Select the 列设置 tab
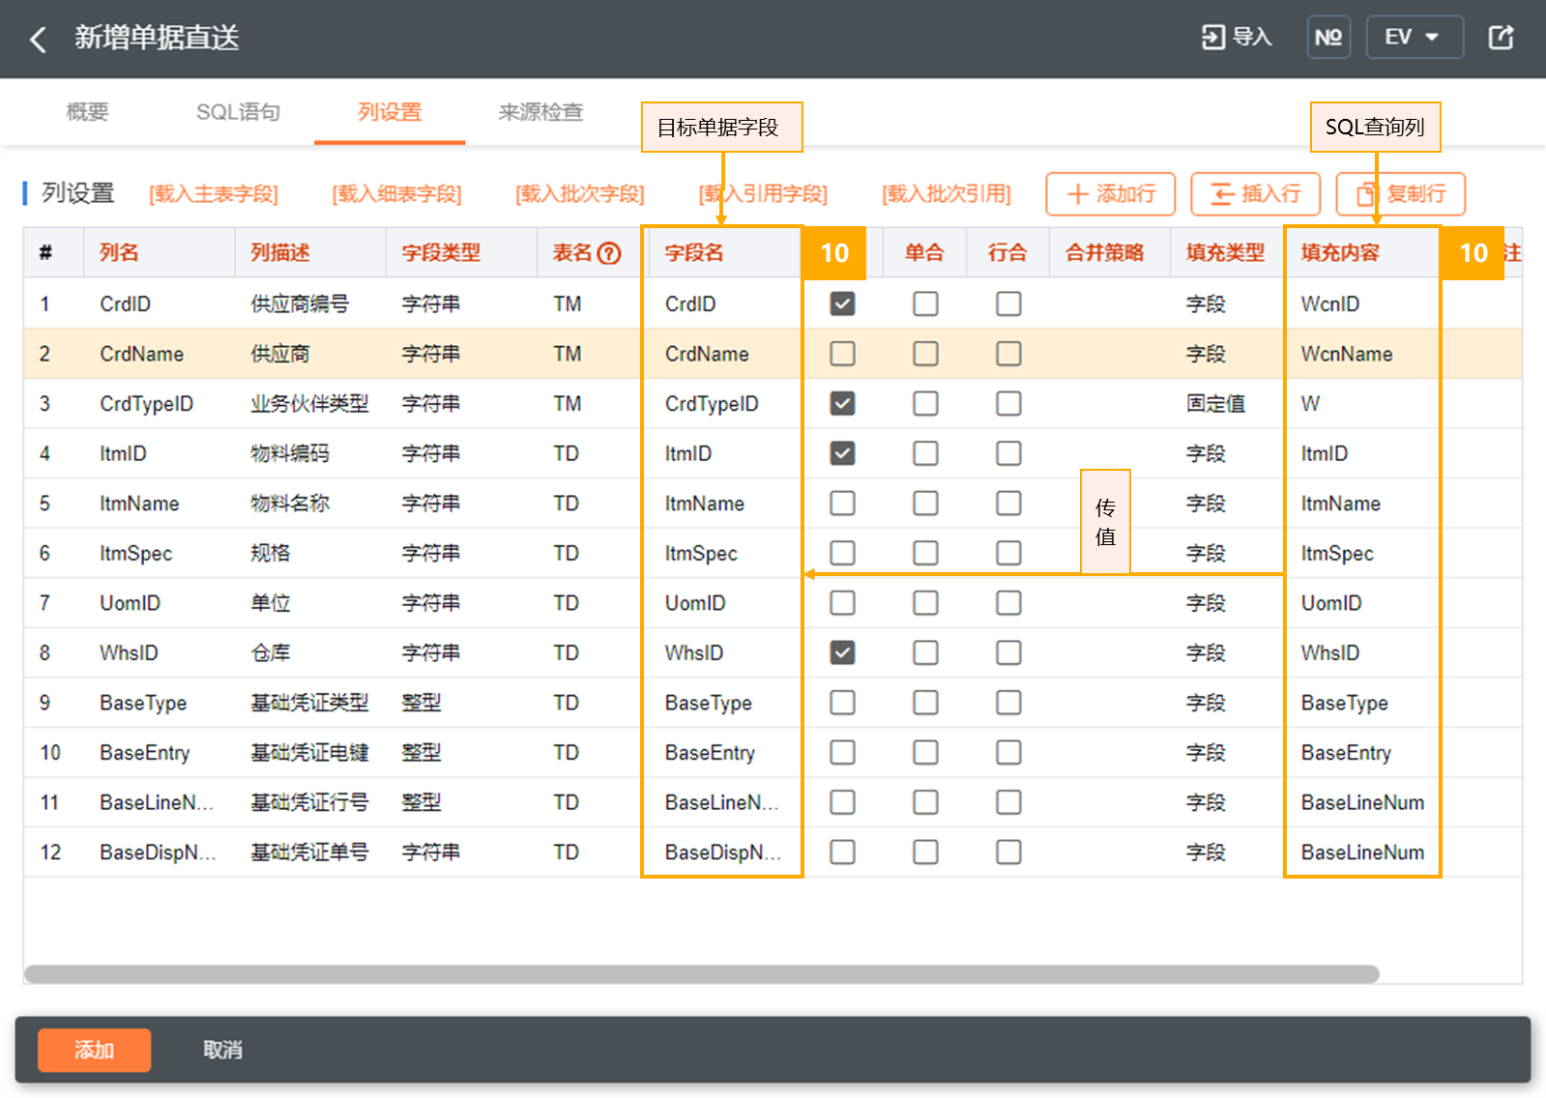This screenshot has width=1546, height=1098. [390, 112]
